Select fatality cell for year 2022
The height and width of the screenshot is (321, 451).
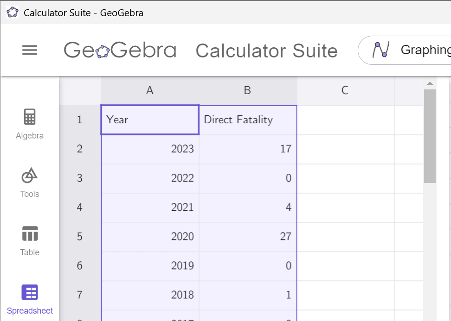[248, 178]
